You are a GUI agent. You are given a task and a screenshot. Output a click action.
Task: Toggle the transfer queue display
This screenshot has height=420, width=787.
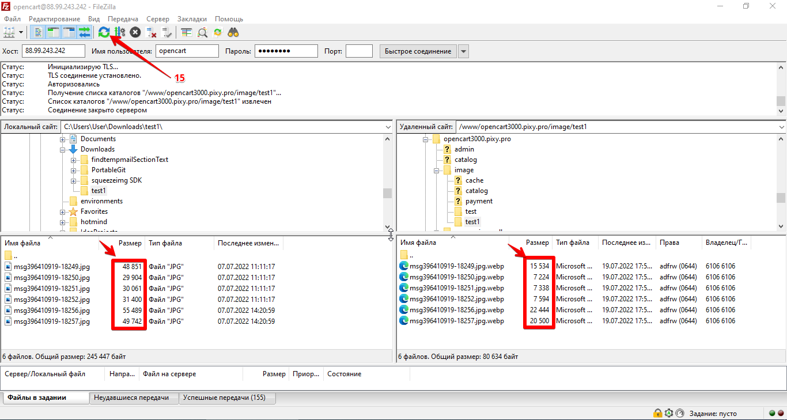point(85,32)
